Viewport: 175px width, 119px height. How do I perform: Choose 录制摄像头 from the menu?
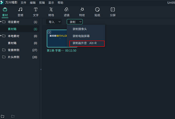(x=80, y=29)
